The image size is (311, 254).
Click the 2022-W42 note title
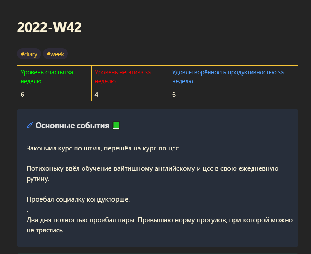49,27
